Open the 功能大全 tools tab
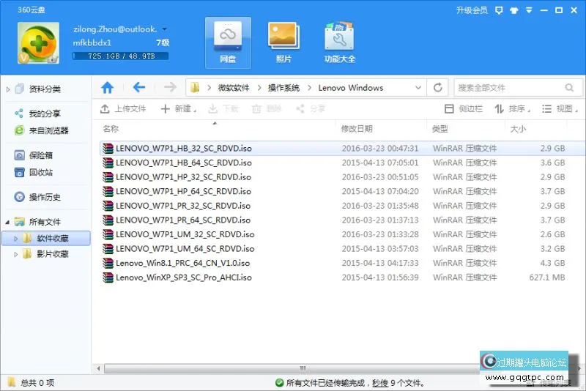586x391 pixels. click(x=339, y=42)
